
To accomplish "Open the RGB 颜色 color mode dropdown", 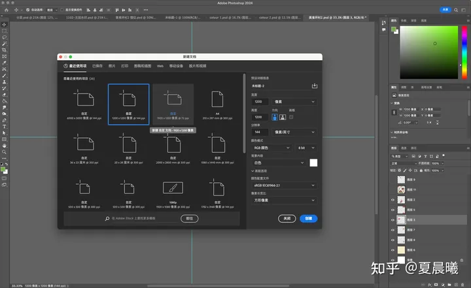I will 271,148.
